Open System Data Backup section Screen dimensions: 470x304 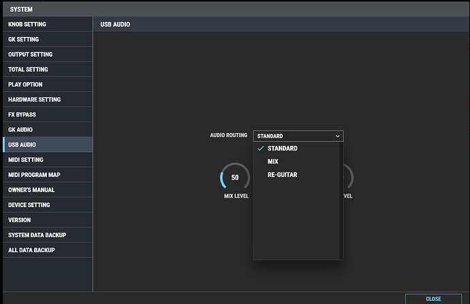click(x=37, y=234)
